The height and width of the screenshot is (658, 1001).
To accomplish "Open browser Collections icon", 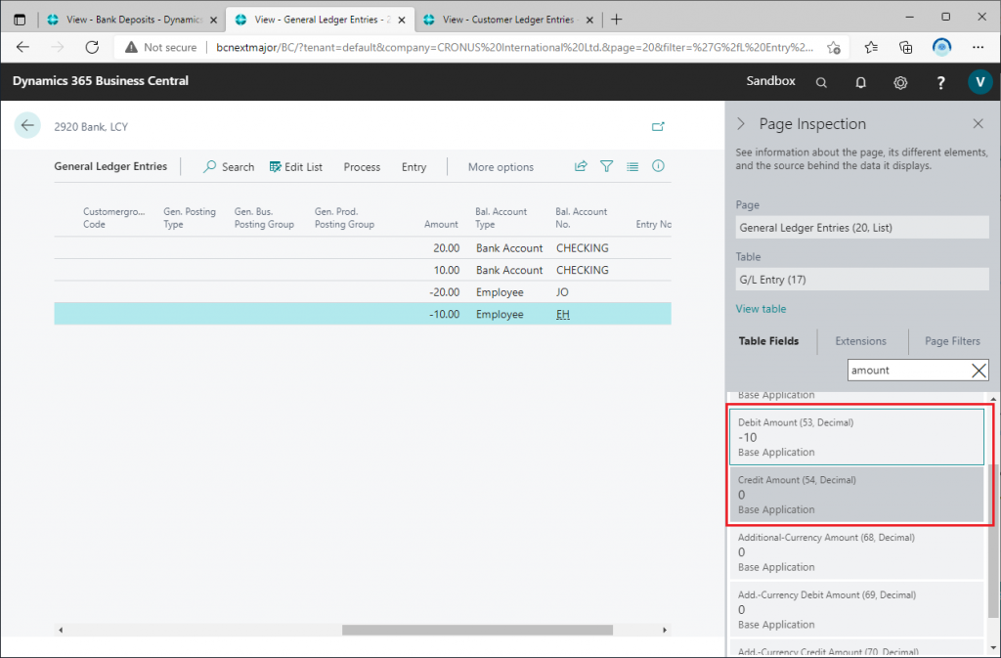I will (x=905, y=47).
